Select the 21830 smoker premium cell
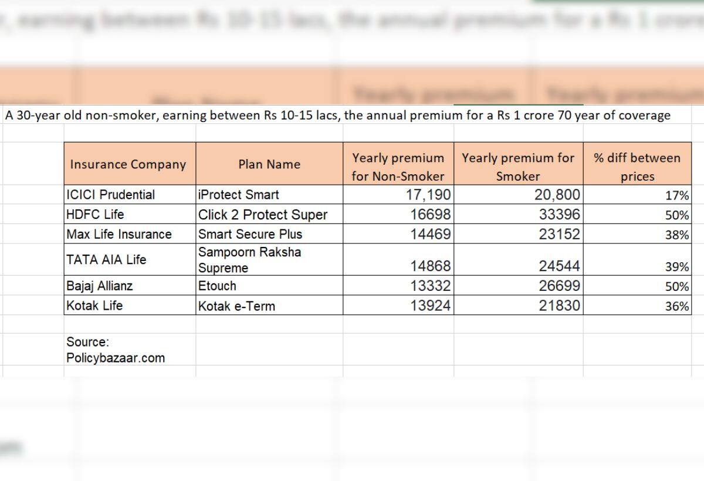This screenshot has width=704, height=481. point(518,306)
